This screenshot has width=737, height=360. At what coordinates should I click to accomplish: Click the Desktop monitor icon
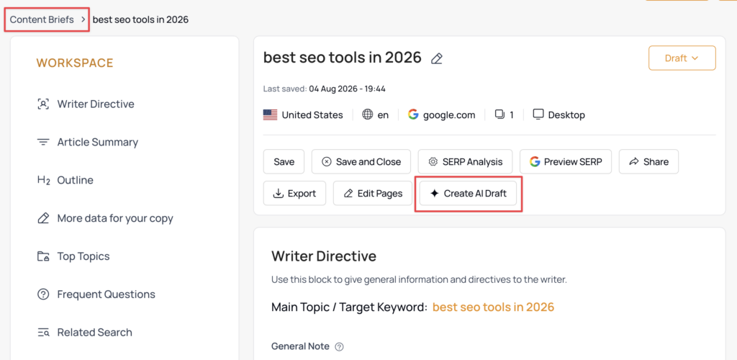coord(538,114)
